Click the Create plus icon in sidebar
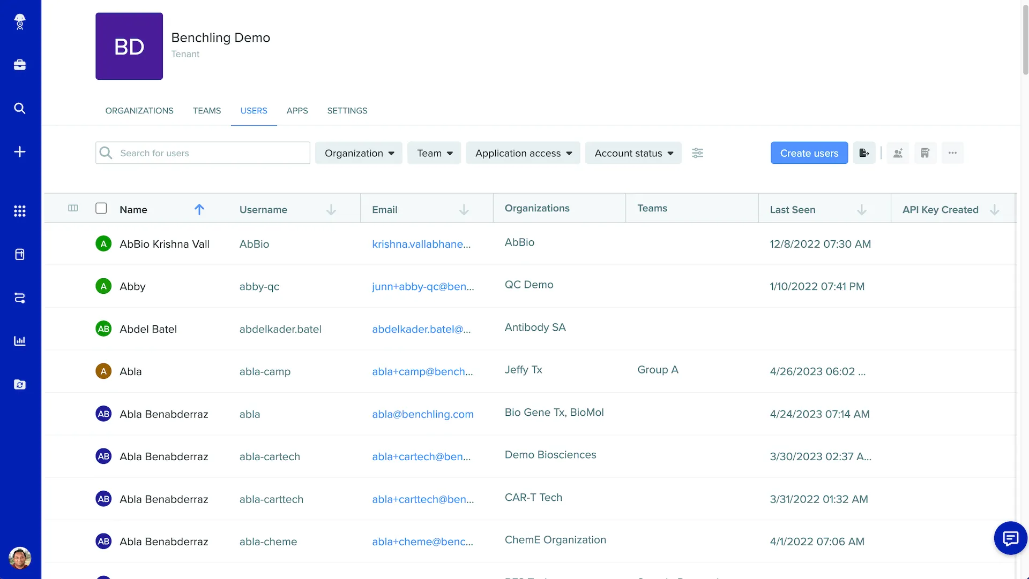Screen dimensions: 1029x579 point(20,151)
